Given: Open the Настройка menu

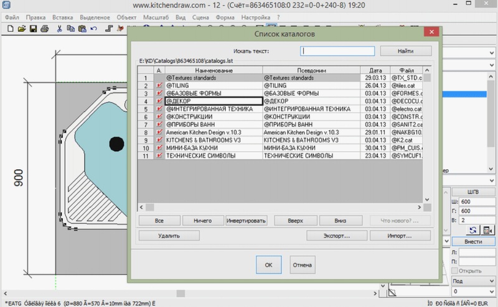Looking at the screenshot, I should (x=256, y=17).
